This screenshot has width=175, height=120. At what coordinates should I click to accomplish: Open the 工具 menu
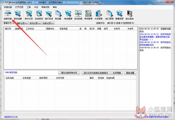point(29,7)
